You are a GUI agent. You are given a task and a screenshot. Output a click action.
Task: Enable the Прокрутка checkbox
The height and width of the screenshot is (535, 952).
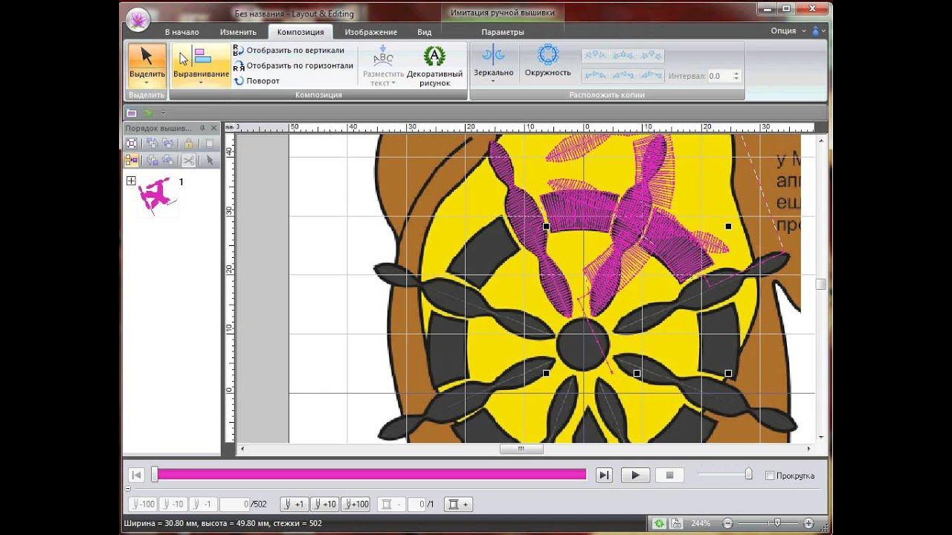(x=770, y=476)
